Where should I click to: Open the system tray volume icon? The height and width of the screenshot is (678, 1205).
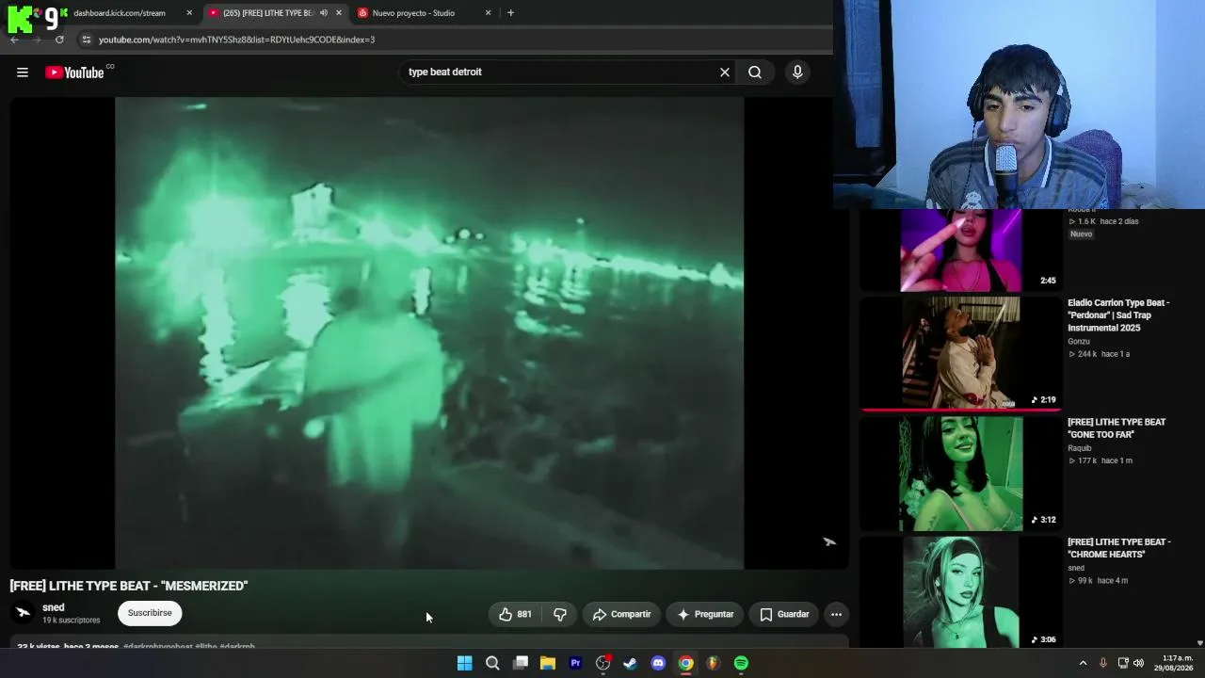(1138, 663)
